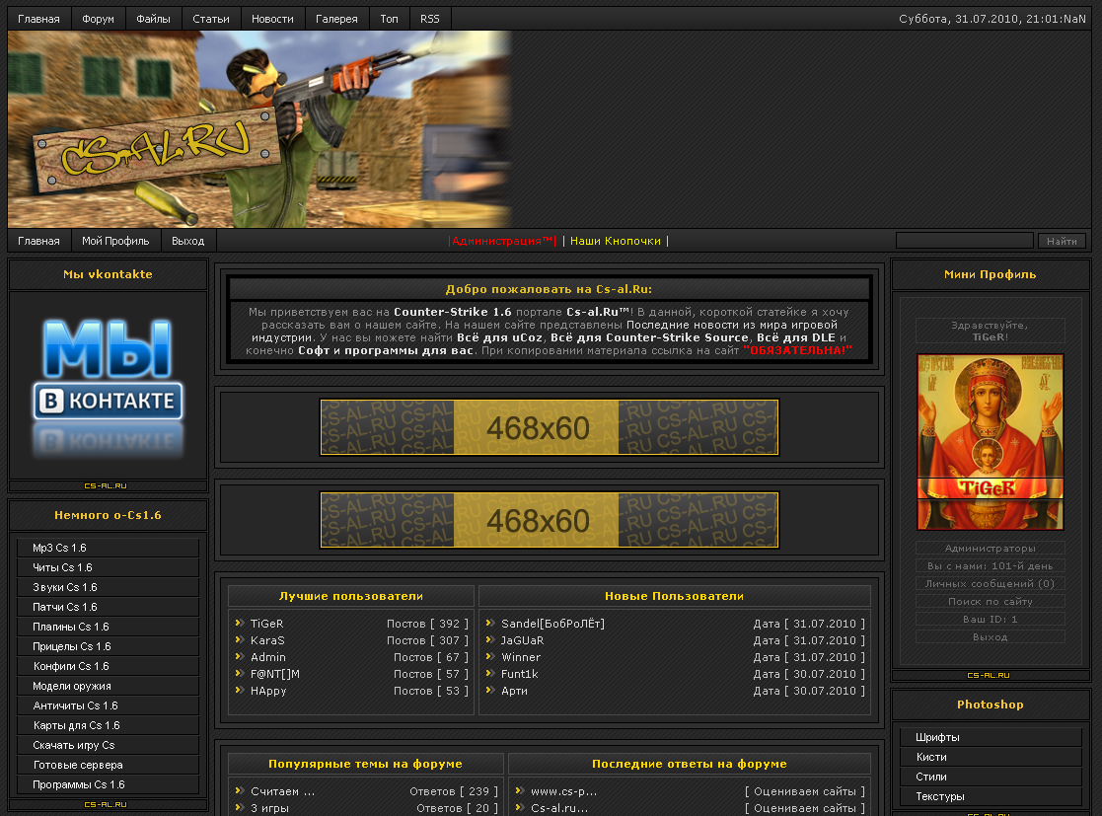Open F@NT[]M user profile
The width and height of the screenshot is (1102, 816).
point(275,674)
